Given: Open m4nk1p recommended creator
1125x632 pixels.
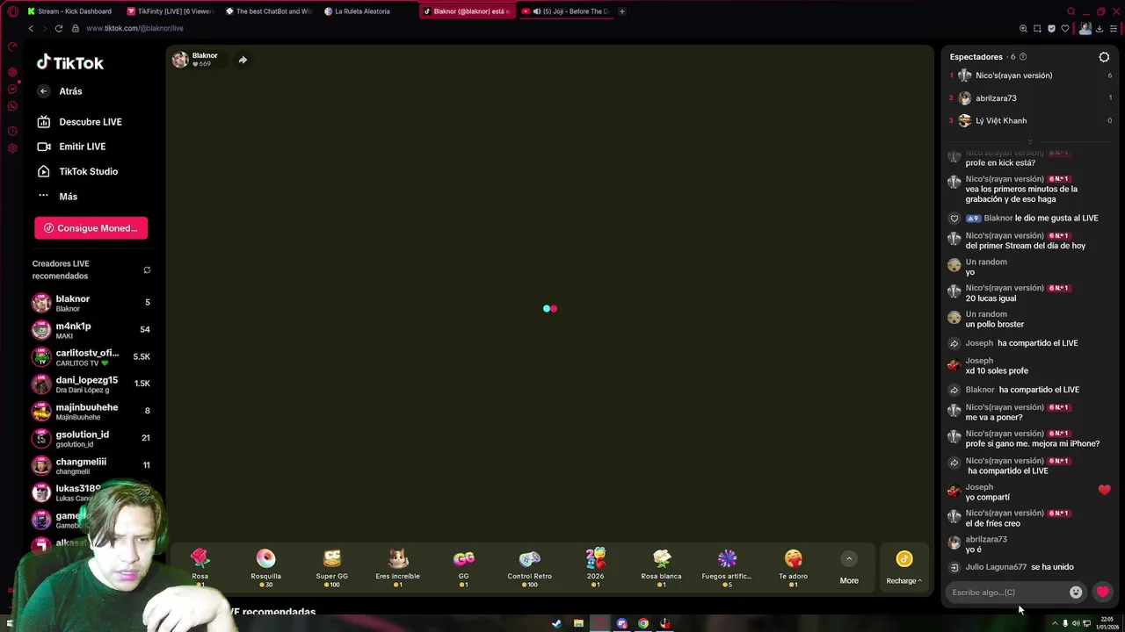Looking at the screenshot, I should pos(91,330).
